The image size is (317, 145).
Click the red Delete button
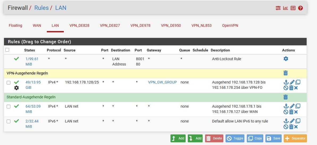click(x=214, y=138)
